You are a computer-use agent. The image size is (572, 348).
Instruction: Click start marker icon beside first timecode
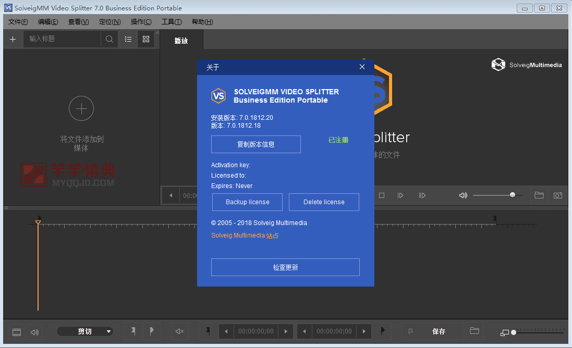208,331
